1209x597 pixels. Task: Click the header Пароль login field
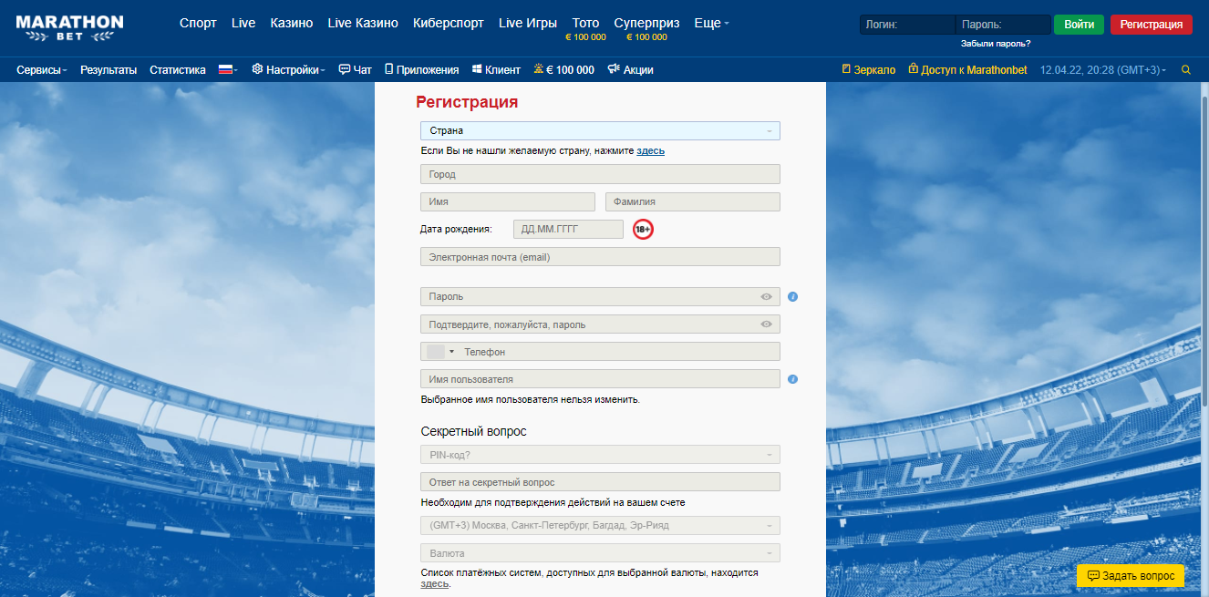pos(1003,25)
